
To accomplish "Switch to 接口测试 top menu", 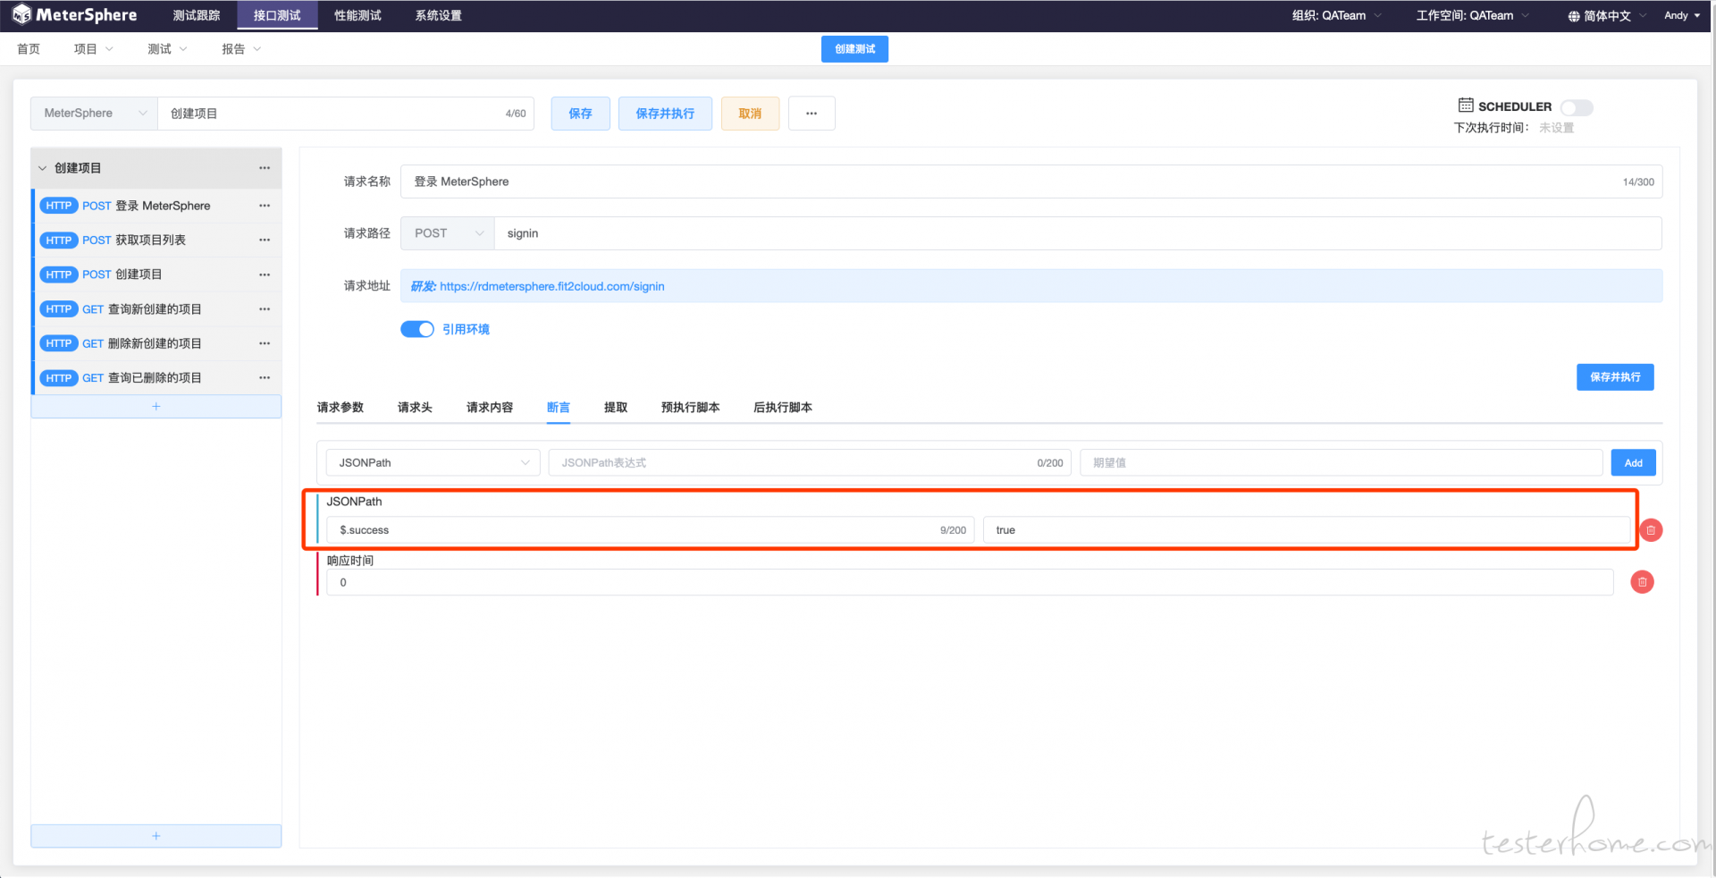I will point(277,15).
